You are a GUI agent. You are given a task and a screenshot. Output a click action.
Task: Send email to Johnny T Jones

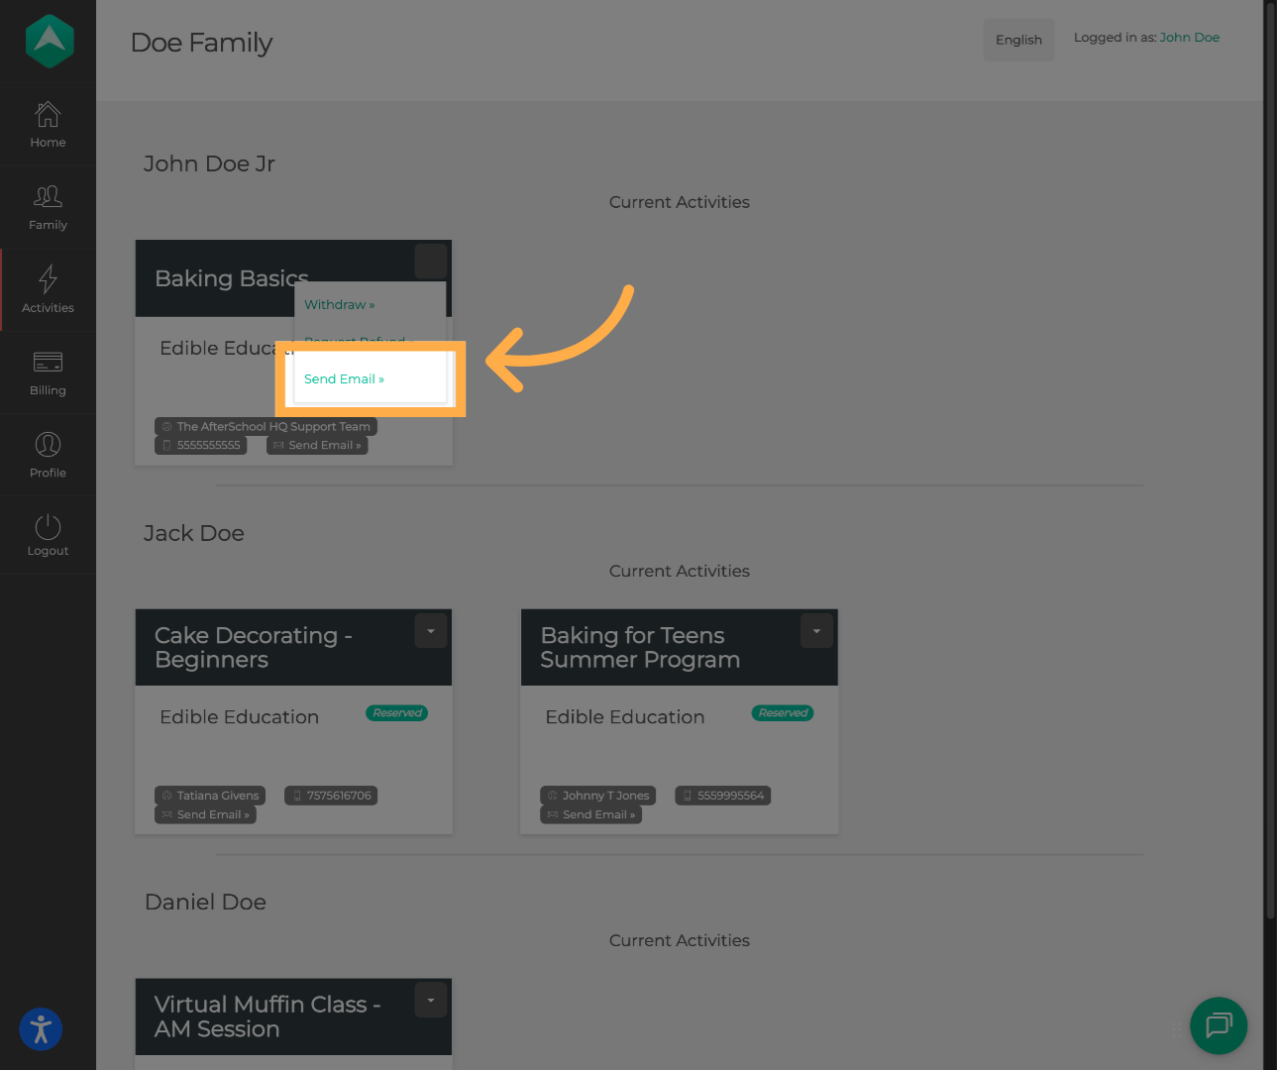(x=591, y=815)
